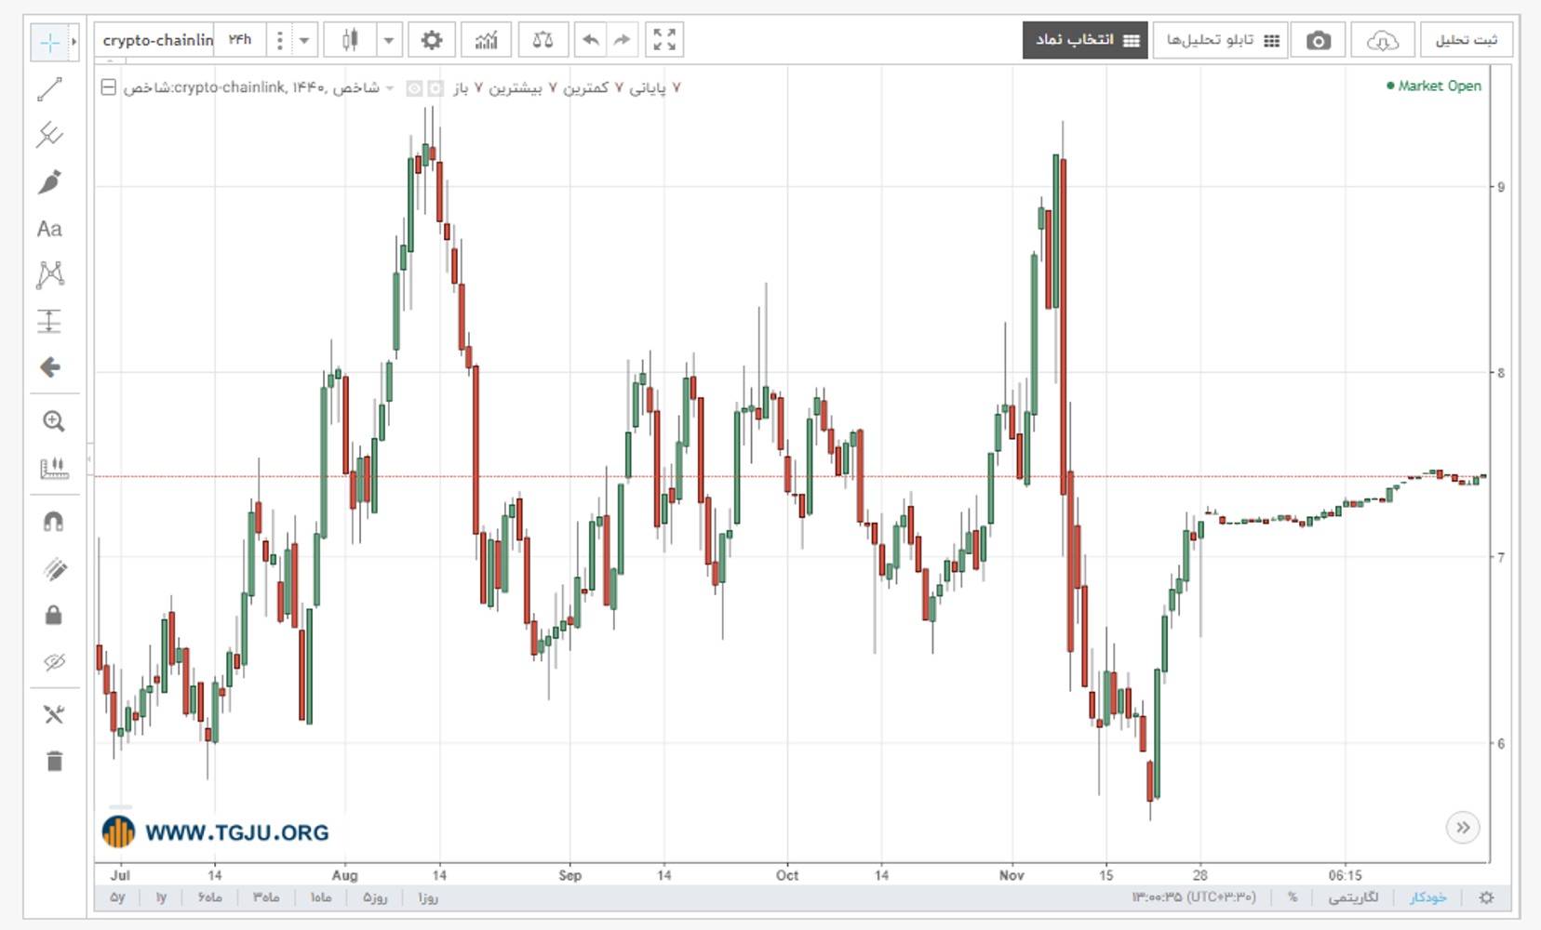Expand the cursor tool flyout arrow
This screenshot has height=930, width=1541.
coord(74,42)
